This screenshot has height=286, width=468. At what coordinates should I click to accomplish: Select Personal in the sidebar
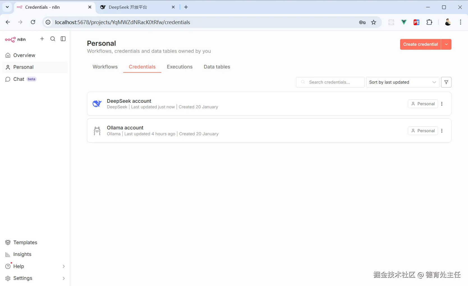point(35,67)
